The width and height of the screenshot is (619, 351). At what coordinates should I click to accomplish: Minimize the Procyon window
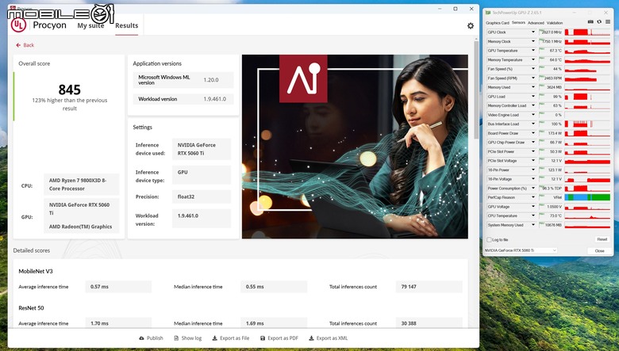tap(440, 9)
